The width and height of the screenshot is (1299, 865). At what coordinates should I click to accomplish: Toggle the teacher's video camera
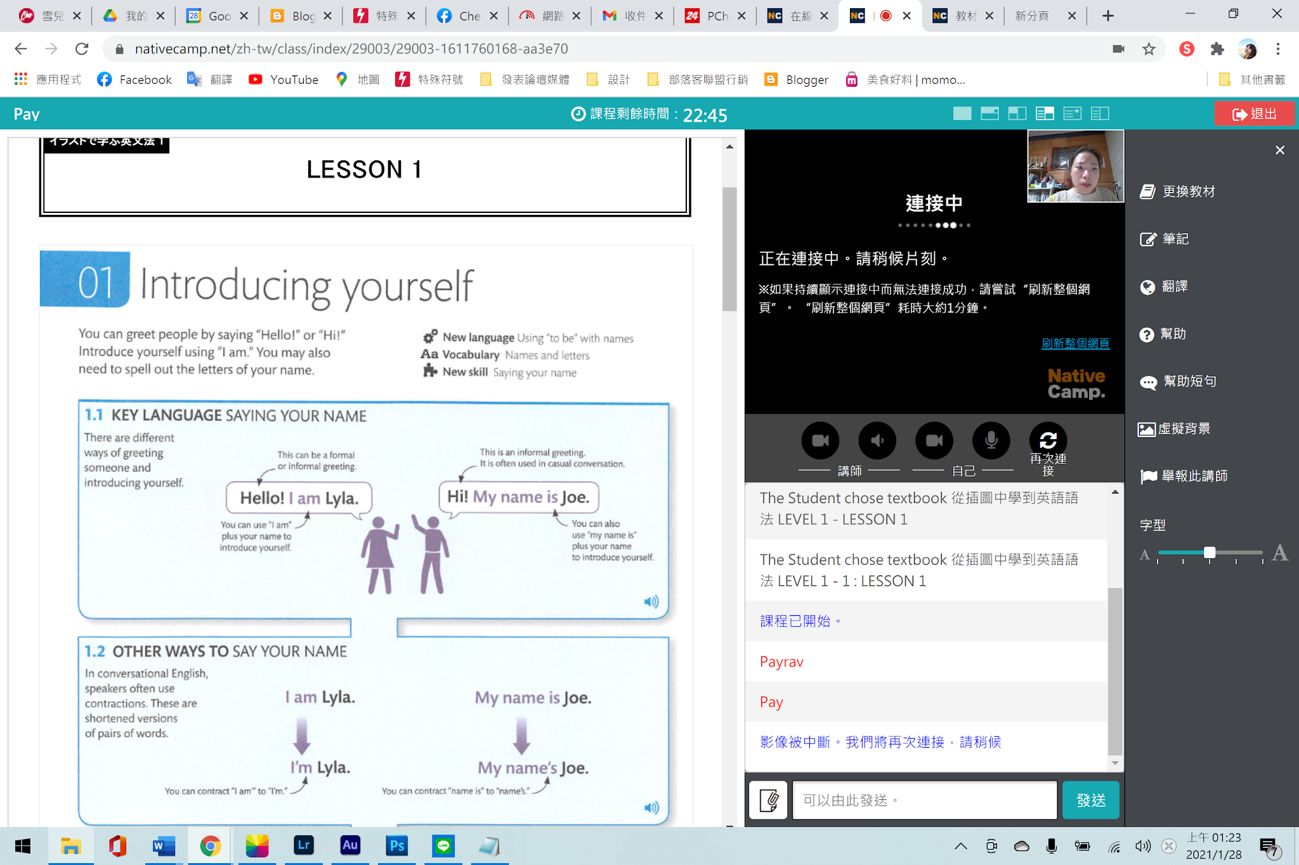[x=820, y=440]
